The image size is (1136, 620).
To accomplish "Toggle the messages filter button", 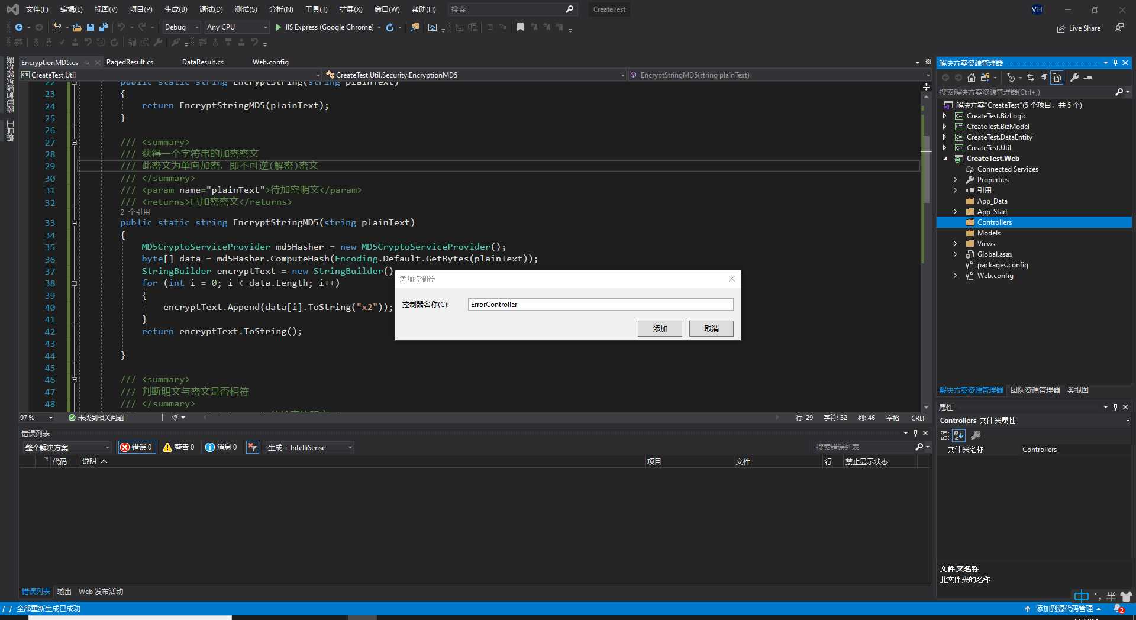I will 221,447.
